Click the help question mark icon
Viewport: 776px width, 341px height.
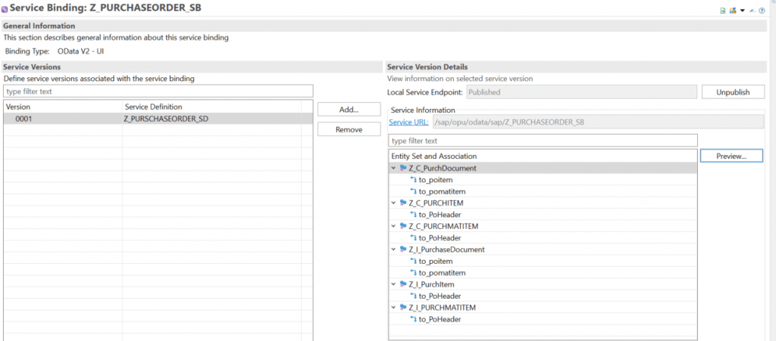(762, 11)
